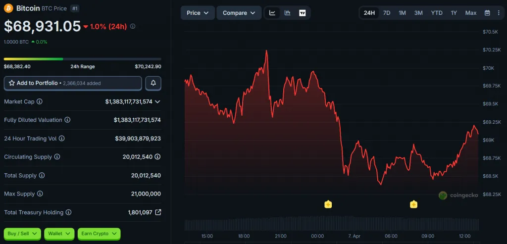507x244 pixels.
Task: Open the Earn Crypto dropdown
Action: tap(99, 233)
